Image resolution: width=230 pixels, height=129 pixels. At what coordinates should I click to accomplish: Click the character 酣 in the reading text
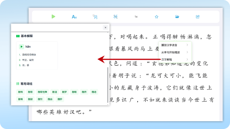pyautogui.click(x=175, y=37)
